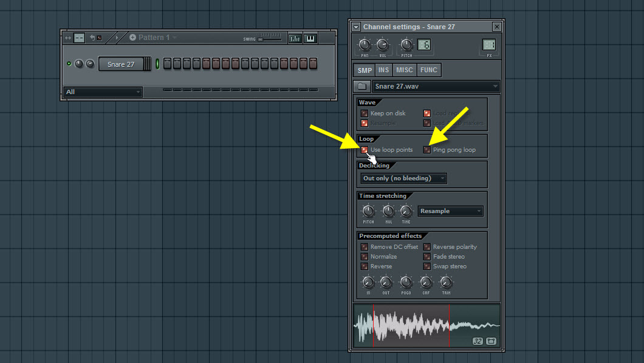Open the graph editor icon in the step sequencer

pos(295,38)
